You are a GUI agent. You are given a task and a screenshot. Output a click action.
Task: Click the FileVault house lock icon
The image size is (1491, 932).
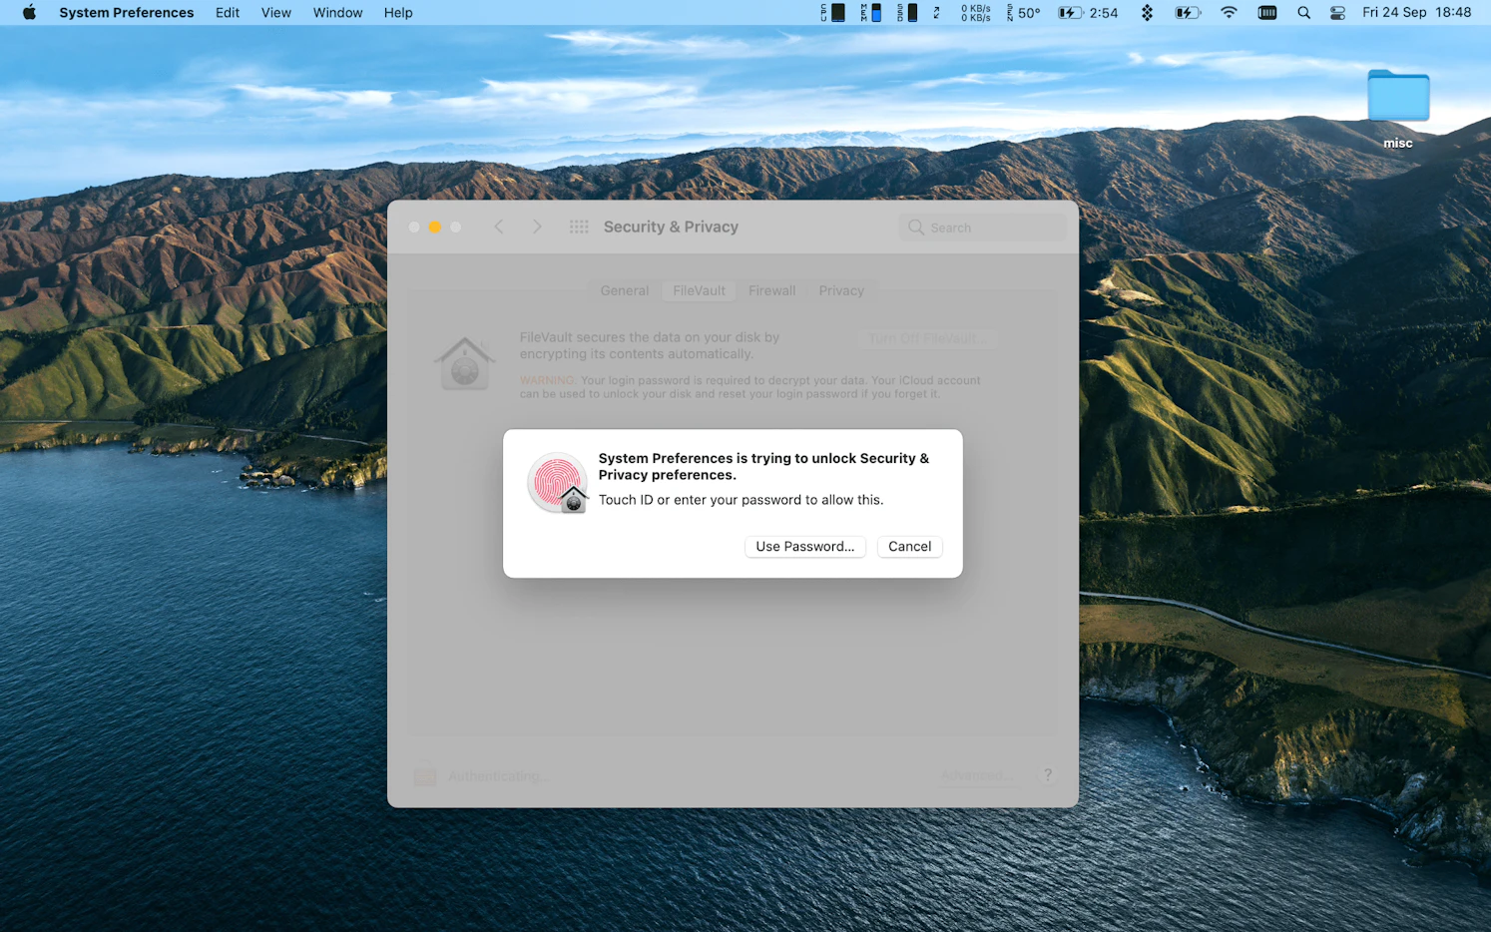point(464,362)
